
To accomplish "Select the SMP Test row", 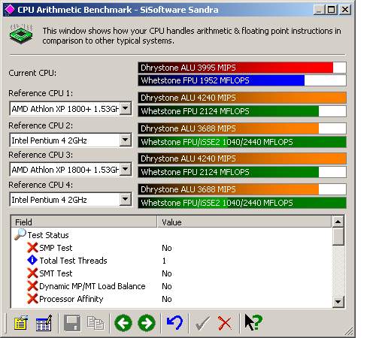I will (x=171, y=248).
